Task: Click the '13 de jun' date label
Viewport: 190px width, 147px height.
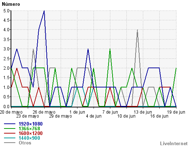Action: [x=143, y=112]
